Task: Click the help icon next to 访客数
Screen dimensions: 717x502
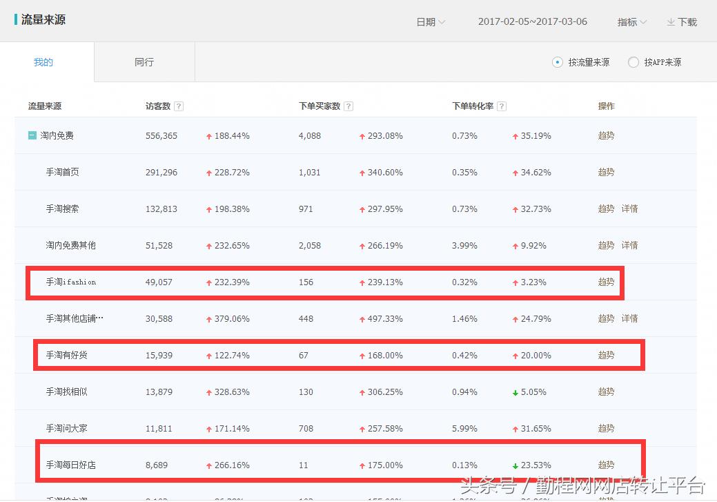Action: (x=179, y=106)
